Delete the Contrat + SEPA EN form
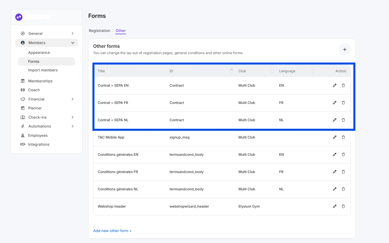Image resolution: width=389 pixels, height=243 pixels. click(x=343, y=86)
